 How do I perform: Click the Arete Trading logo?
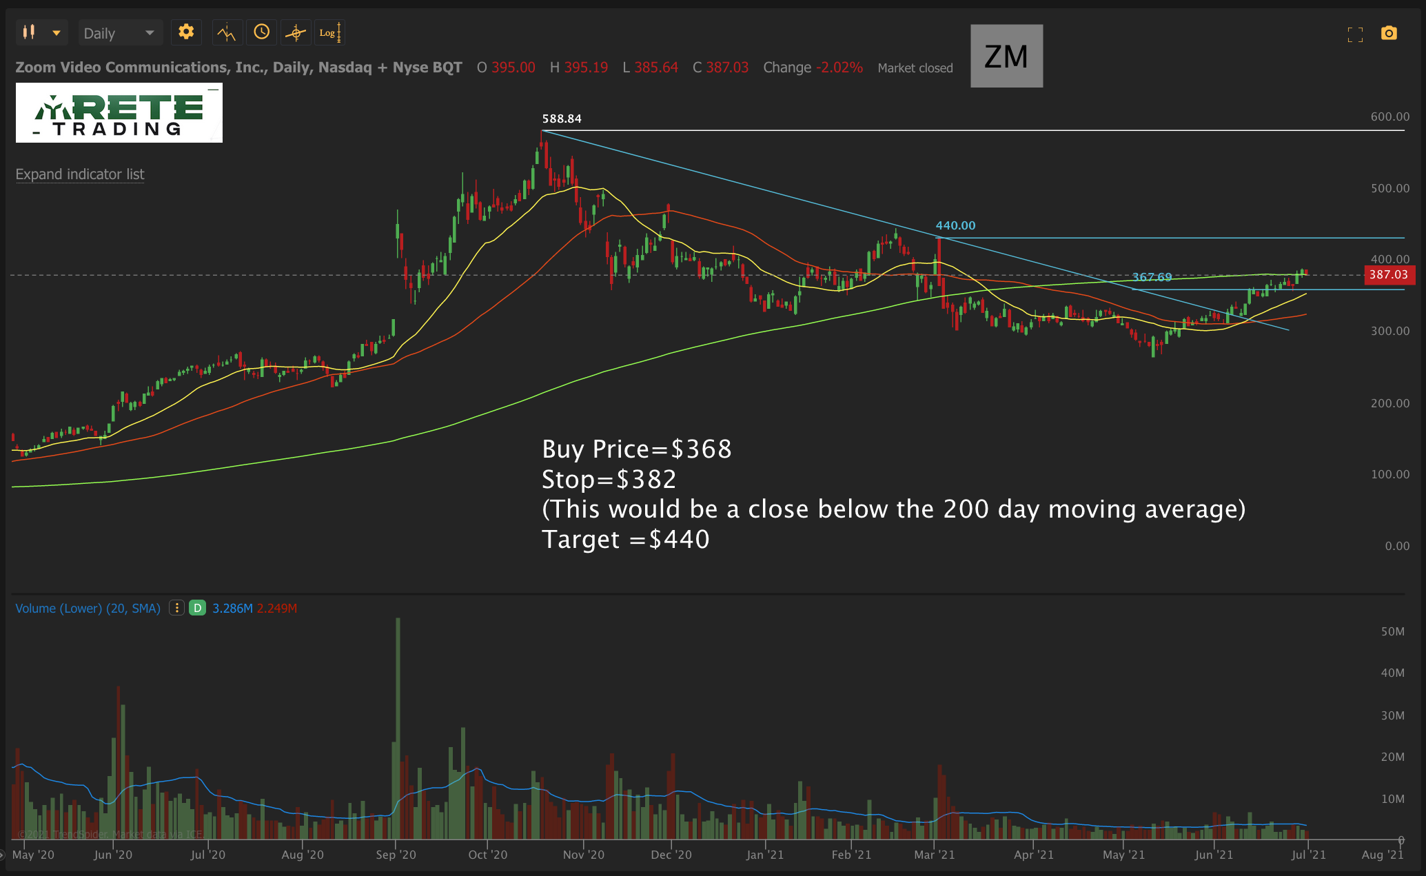click(119, 113)
